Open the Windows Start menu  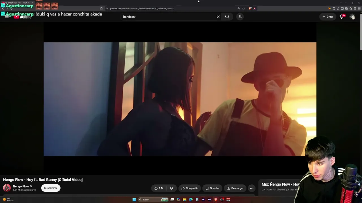[x=134, y=200]
